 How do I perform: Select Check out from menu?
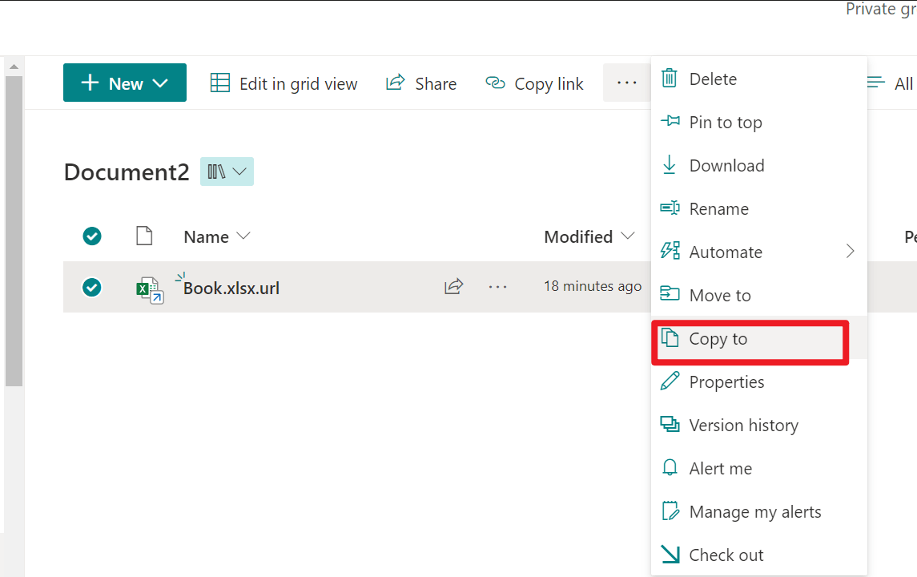click(759, 555)
